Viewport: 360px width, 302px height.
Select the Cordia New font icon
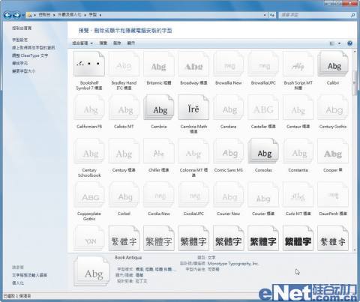tap(159, 195)
